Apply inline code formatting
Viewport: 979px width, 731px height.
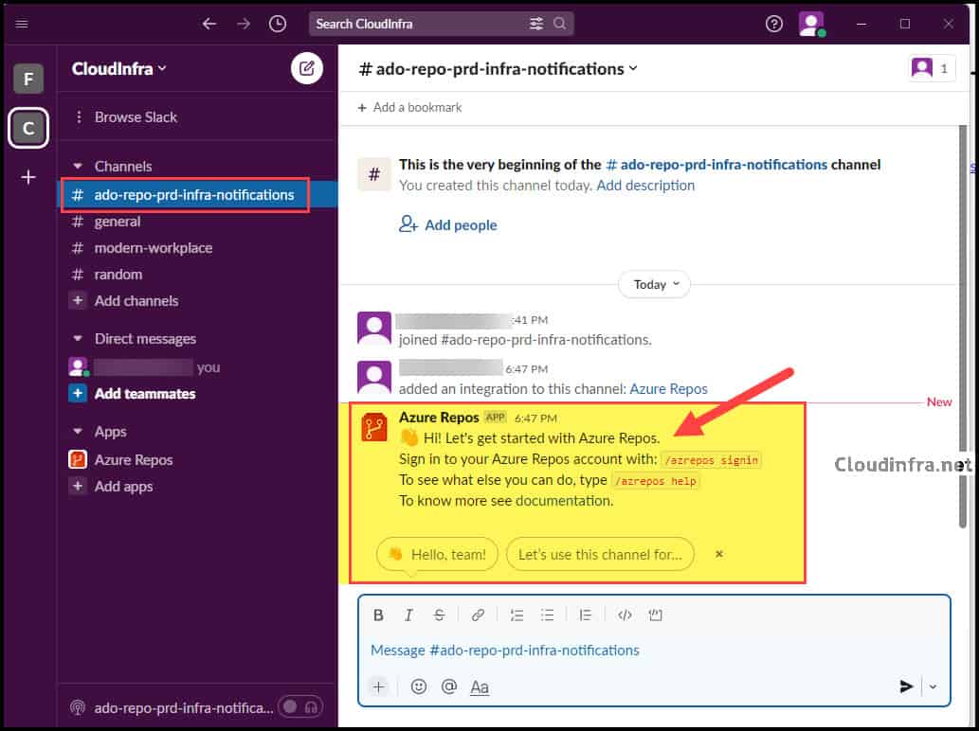pyautogui.click(x=625, y=615)
